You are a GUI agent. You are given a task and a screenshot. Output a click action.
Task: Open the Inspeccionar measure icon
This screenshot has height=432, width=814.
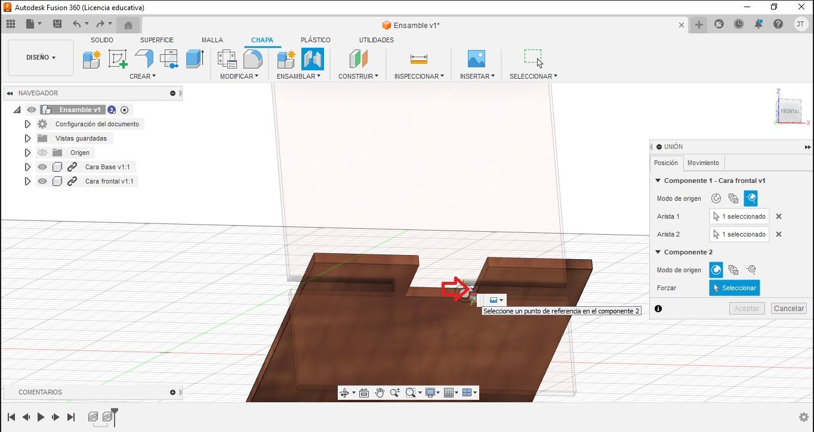tap(418, 60)
